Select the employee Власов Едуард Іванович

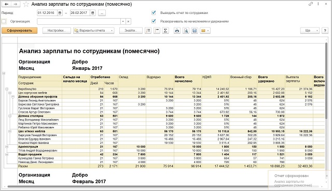(x=34, y=139)
